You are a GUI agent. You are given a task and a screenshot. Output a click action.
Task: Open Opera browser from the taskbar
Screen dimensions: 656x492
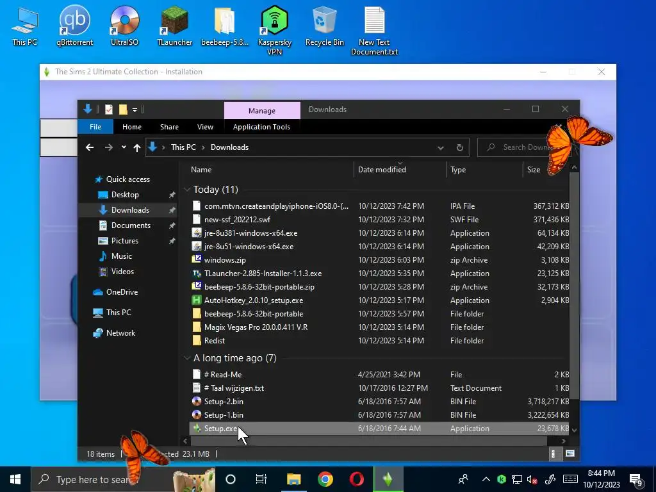pos(356,479)
